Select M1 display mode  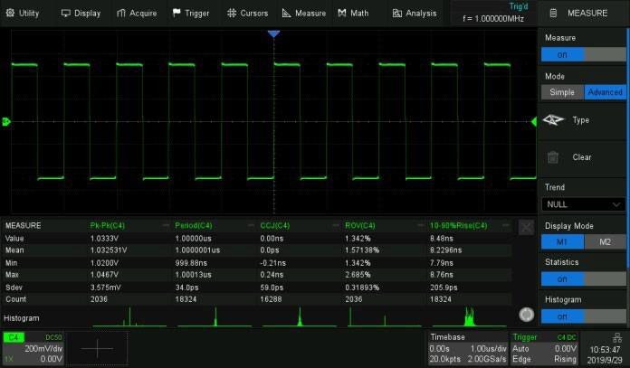click(562, 242)
